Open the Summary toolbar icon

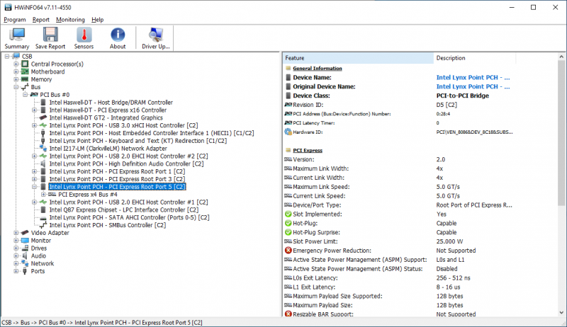coord(16,35)
